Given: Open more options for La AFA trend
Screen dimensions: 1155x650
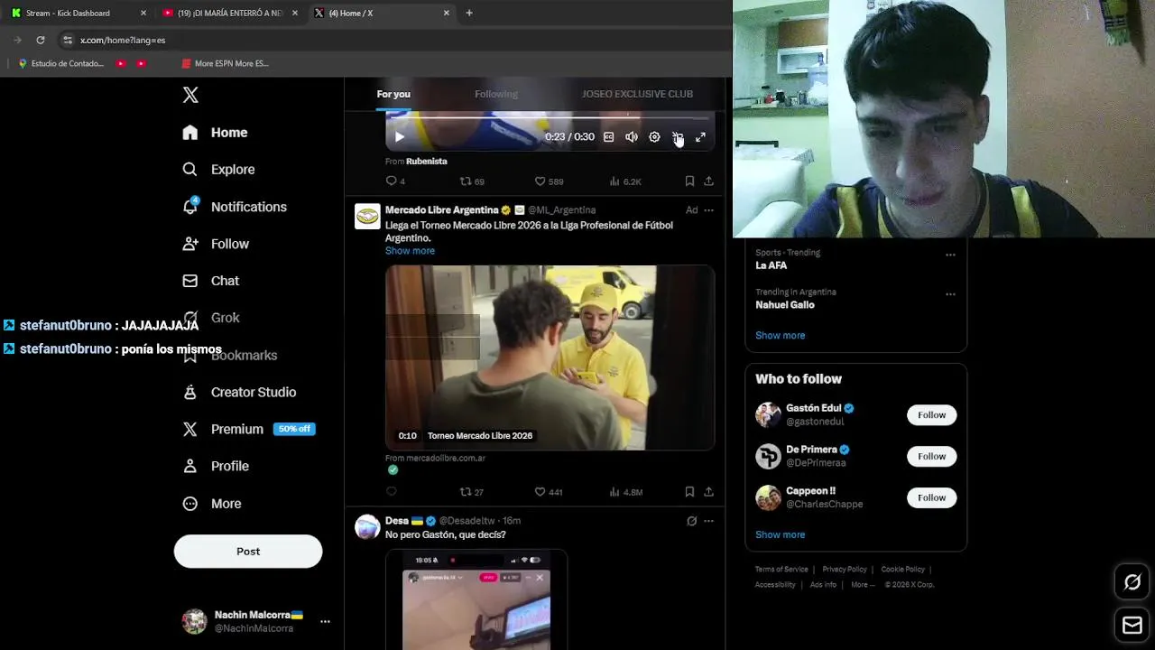Looking at the screenshot, I should (950, 255).
